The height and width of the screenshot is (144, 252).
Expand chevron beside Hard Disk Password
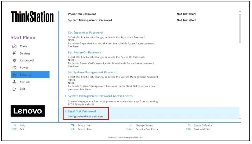[x=65, y=111]
